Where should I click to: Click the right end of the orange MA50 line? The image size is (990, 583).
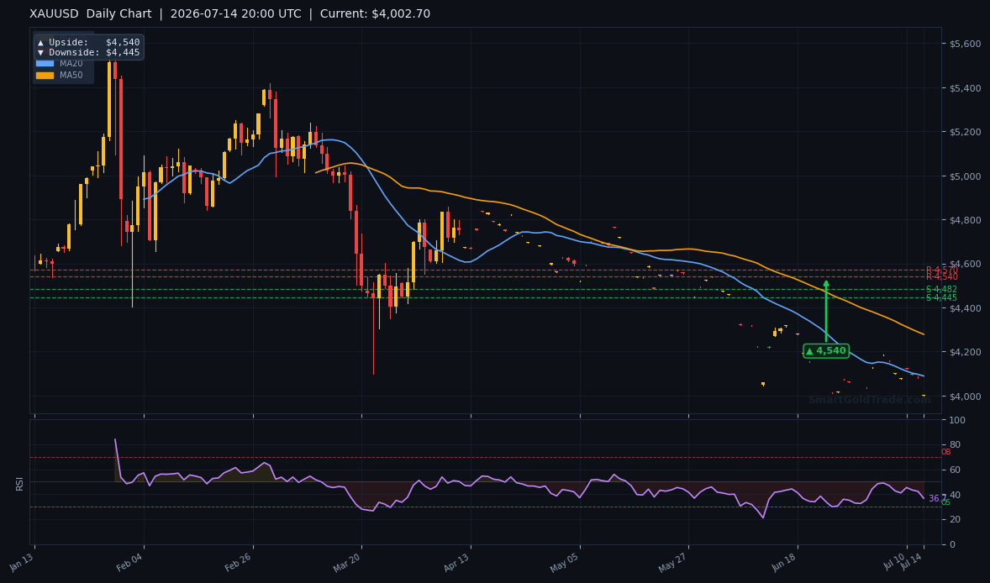pos(924,334)
